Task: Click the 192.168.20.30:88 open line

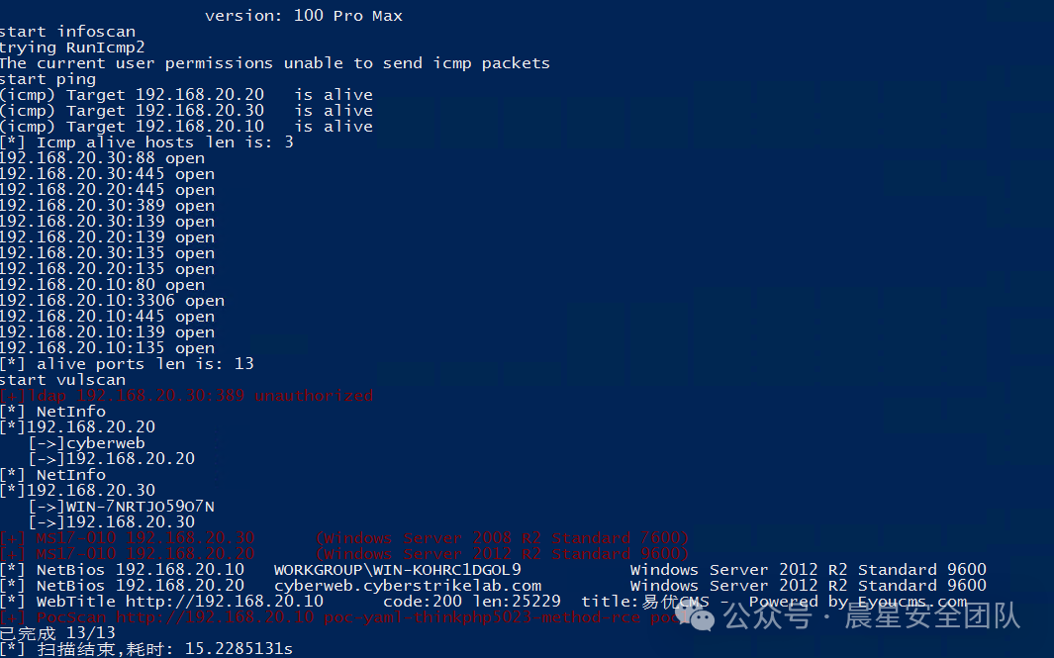Action: (102, 158)
